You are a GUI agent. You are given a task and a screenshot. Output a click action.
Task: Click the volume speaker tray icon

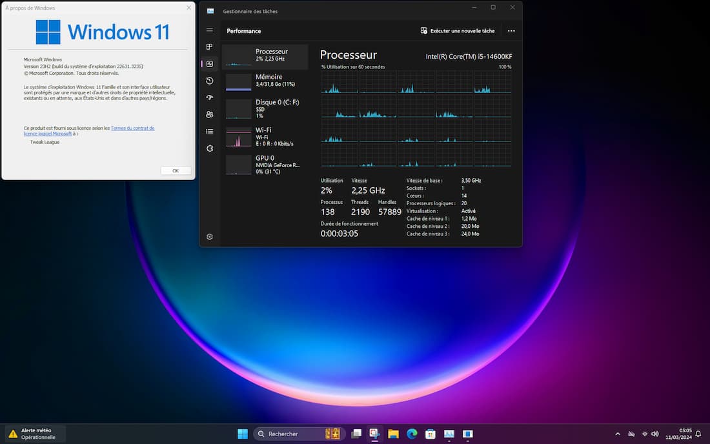pos(654,434)
